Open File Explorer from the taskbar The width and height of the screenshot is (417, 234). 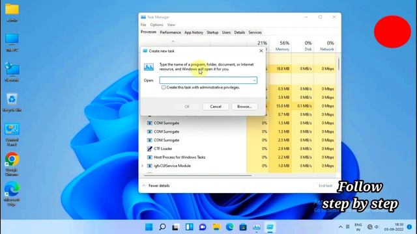216,227
